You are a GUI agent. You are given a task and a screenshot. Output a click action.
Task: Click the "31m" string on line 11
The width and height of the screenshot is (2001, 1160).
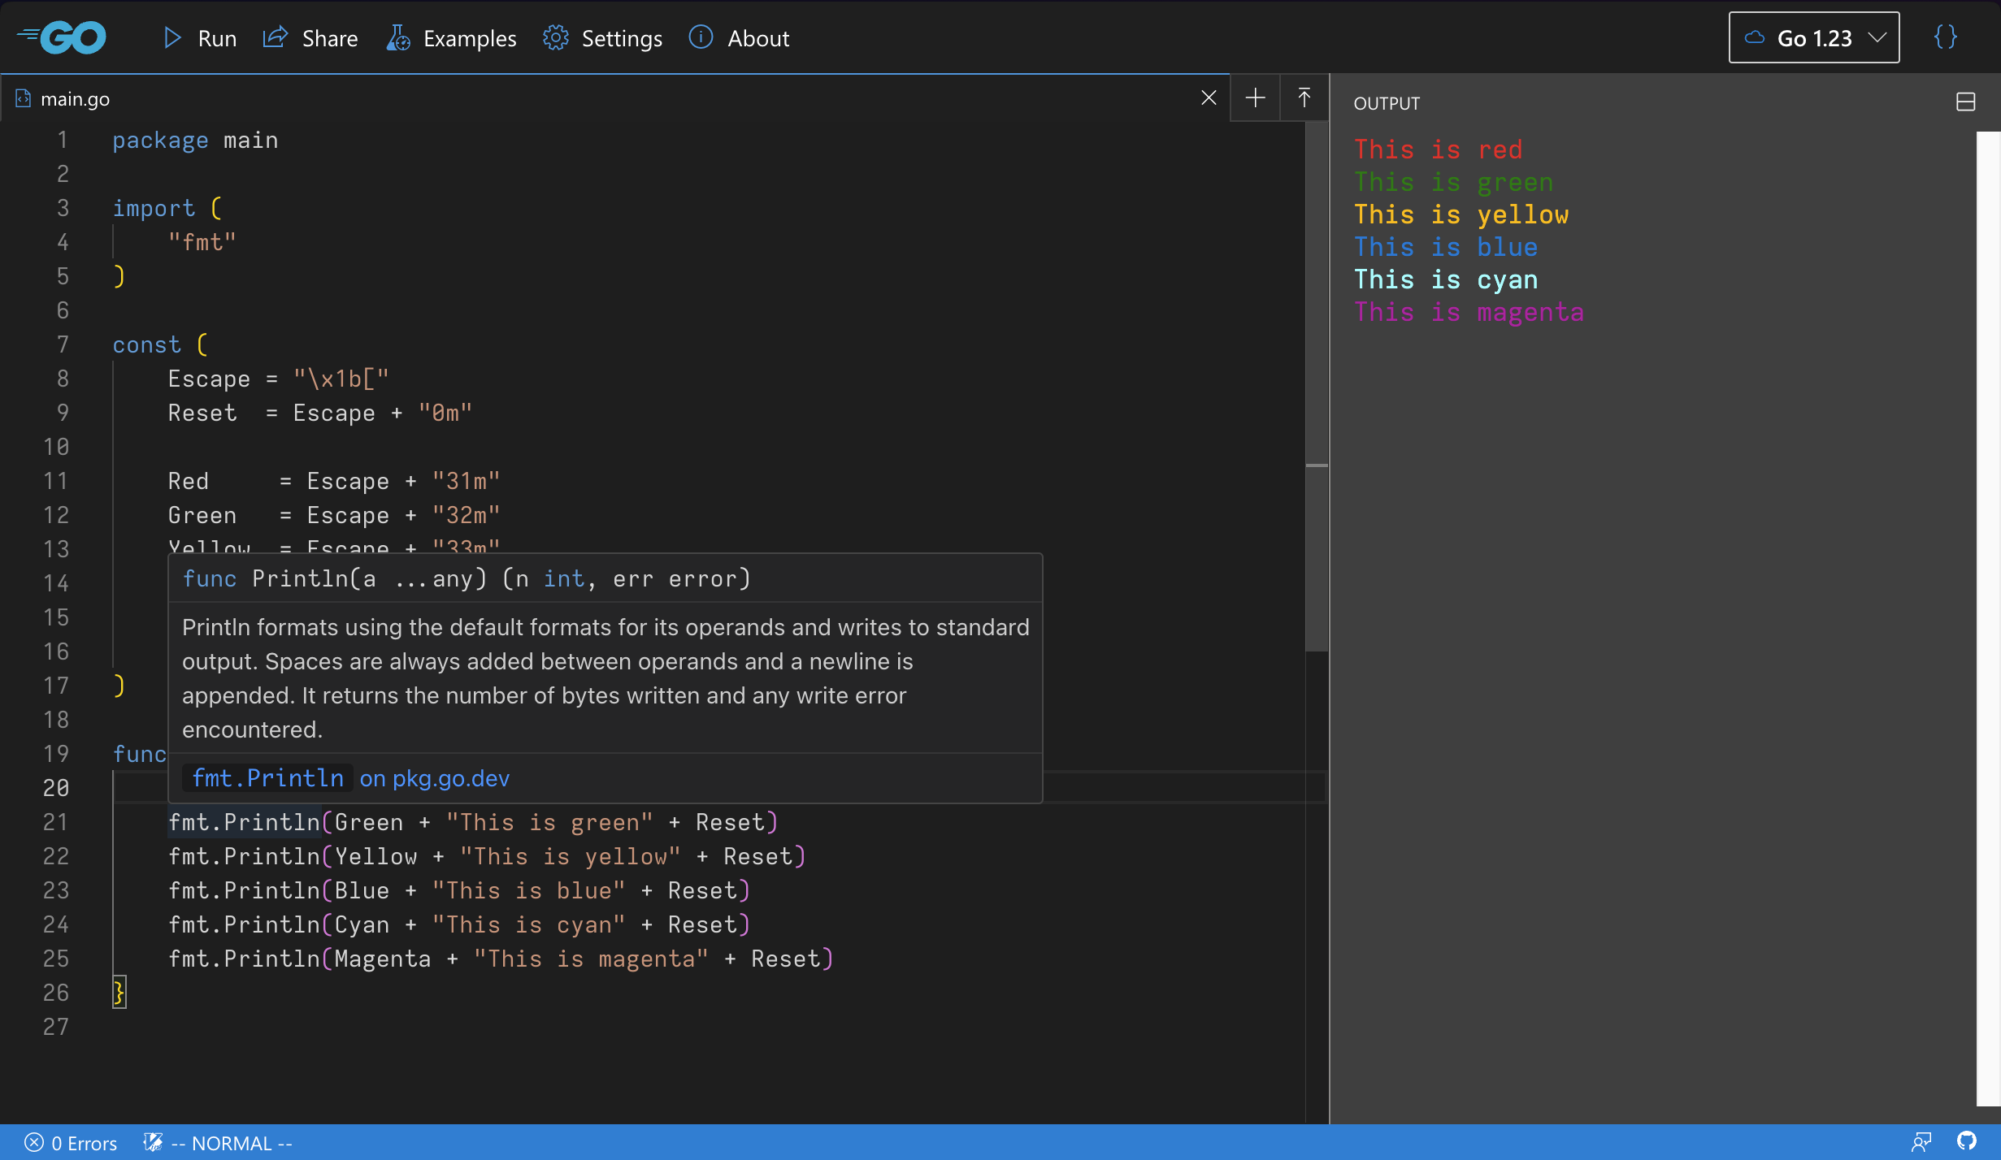(x=466, y=482)
